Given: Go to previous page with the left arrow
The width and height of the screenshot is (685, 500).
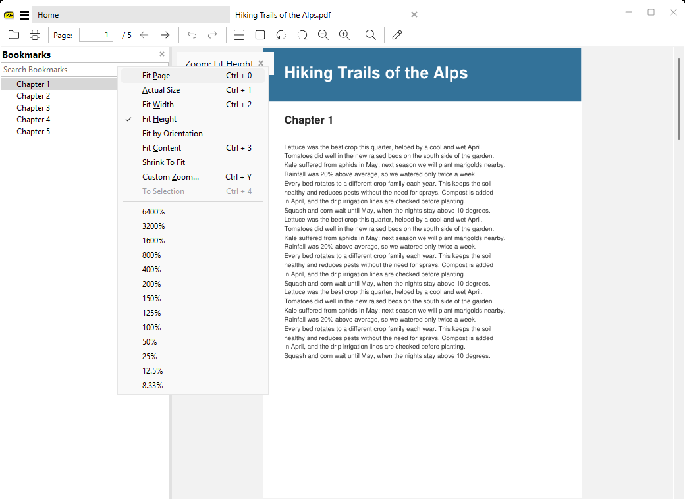Looking at the screenshot, I should 144,35.
